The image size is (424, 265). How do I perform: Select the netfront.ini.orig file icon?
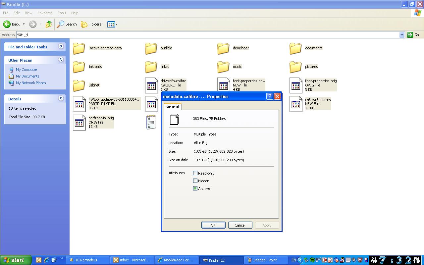coord(79,123)
